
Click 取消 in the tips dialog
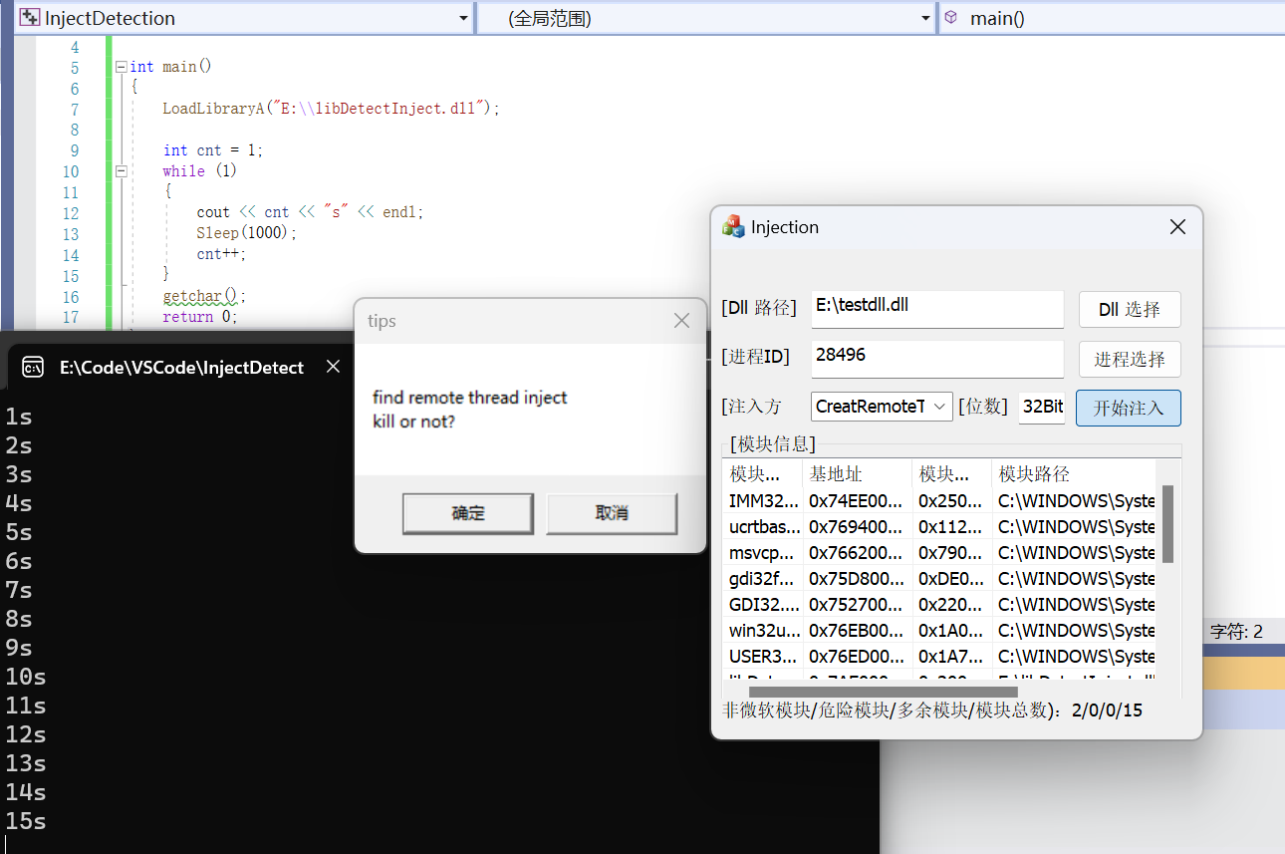(612, 513)
